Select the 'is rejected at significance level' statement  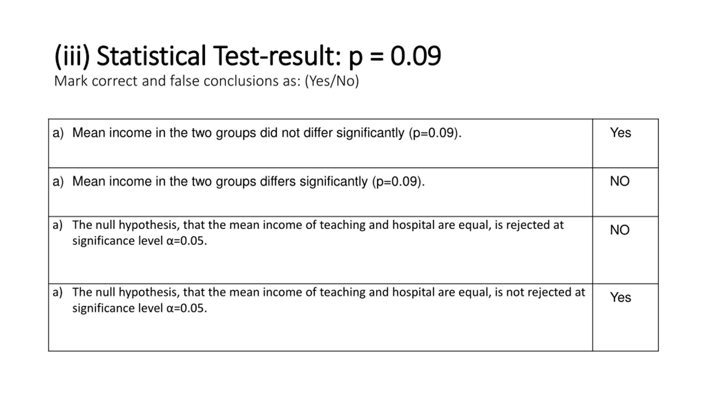pyautogui.click(x=318, y=233)
